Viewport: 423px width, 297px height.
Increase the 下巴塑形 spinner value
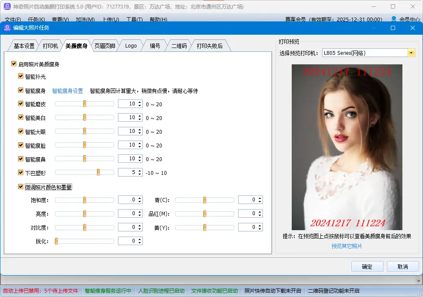139,171
